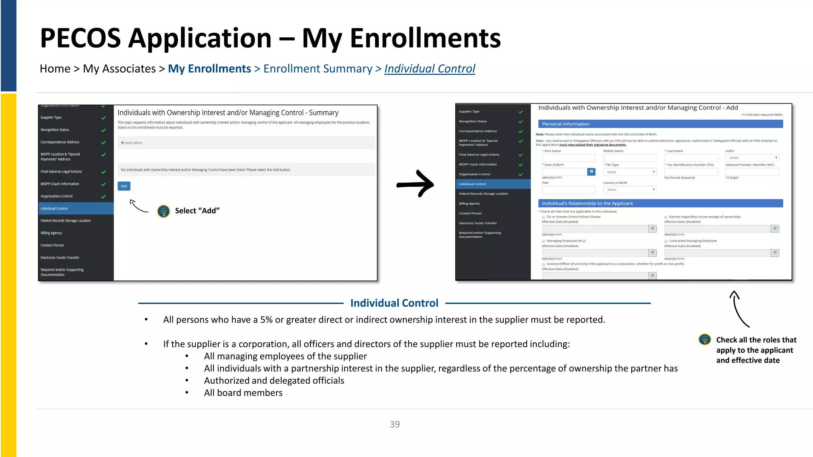Check the Partner role checkbox
The width and height of the screenshot is (813, 457).
point(666,217)
